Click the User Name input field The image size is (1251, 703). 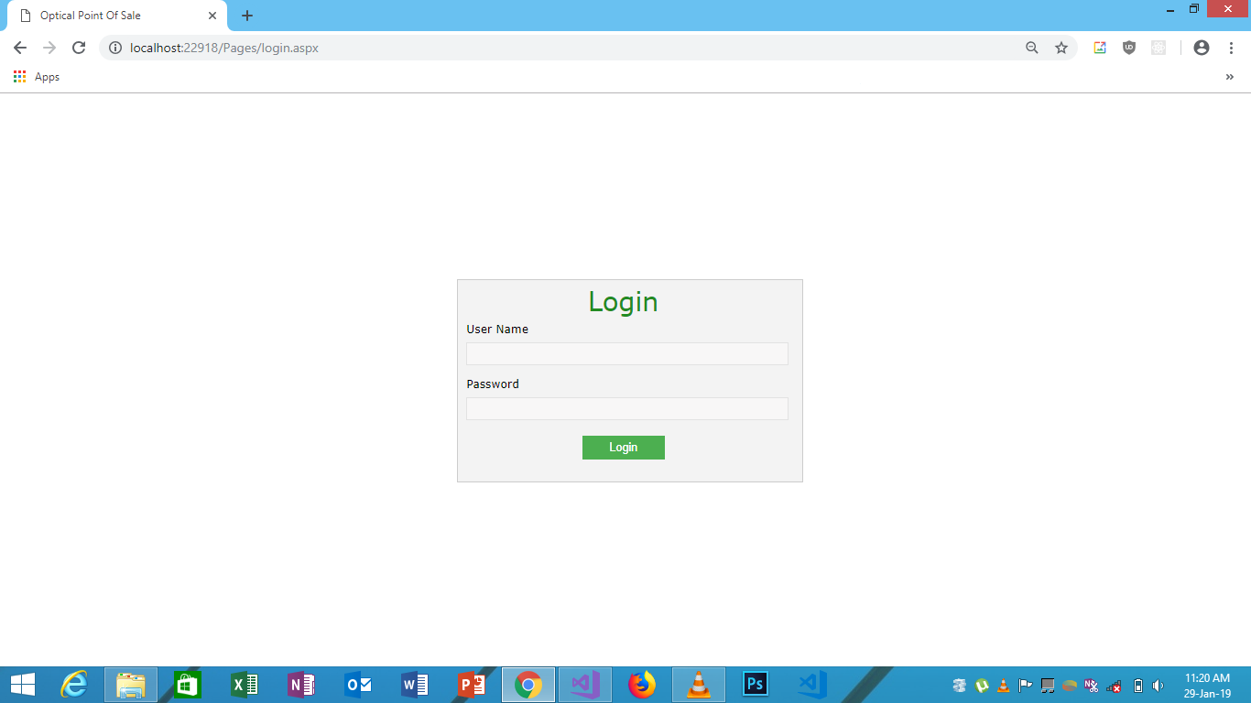tap(626, 353)
